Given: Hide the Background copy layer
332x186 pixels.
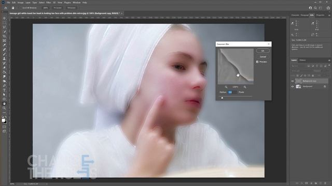Looking at the screenshot, I should [x=293, y=81].
